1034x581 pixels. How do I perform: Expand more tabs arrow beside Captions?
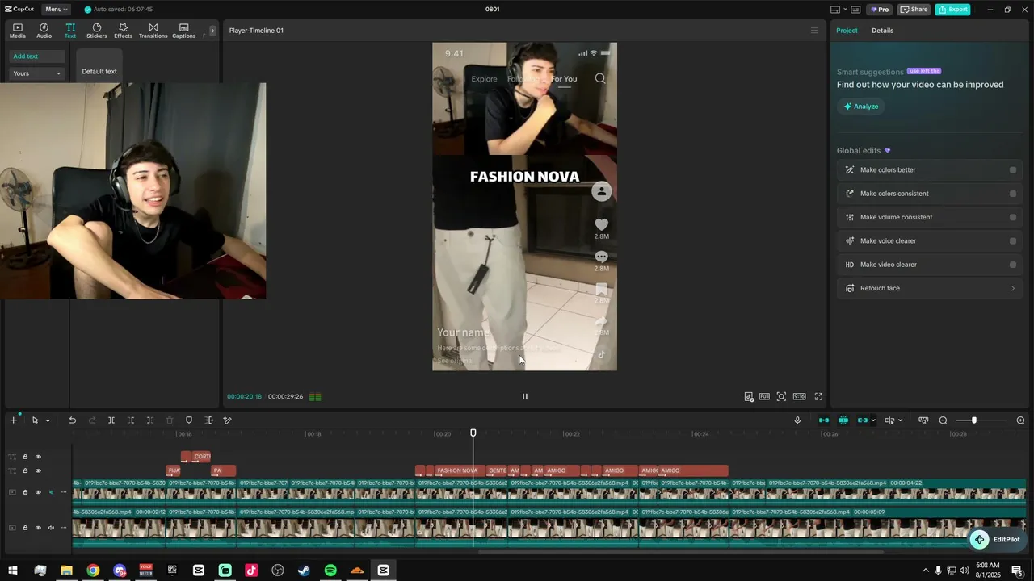click(212, 31)
